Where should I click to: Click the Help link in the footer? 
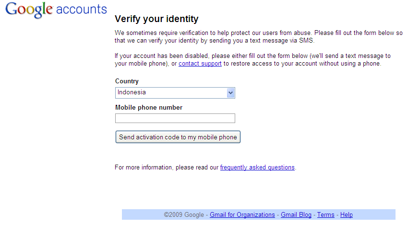coord(347,215)
